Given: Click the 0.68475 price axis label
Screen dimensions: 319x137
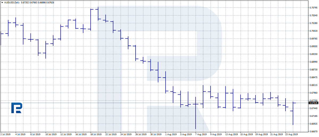Looking at the screenshot, I should pos(313,77).
